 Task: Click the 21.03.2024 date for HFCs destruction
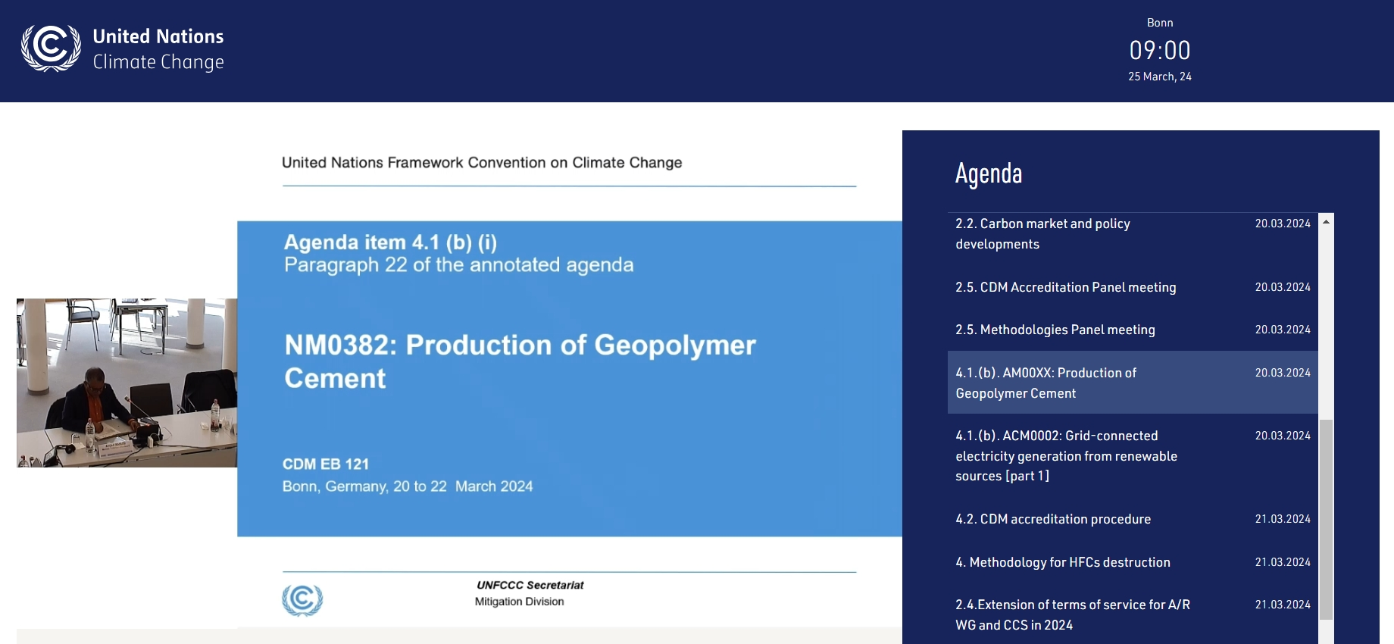coord(1283,562)
